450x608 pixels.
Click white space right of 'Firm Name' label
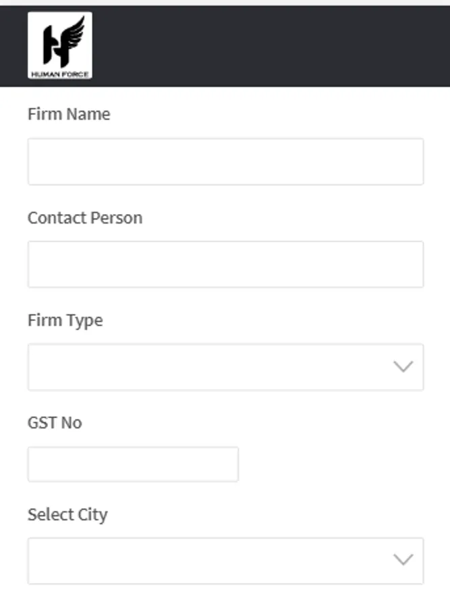click(x=270, y=114)
